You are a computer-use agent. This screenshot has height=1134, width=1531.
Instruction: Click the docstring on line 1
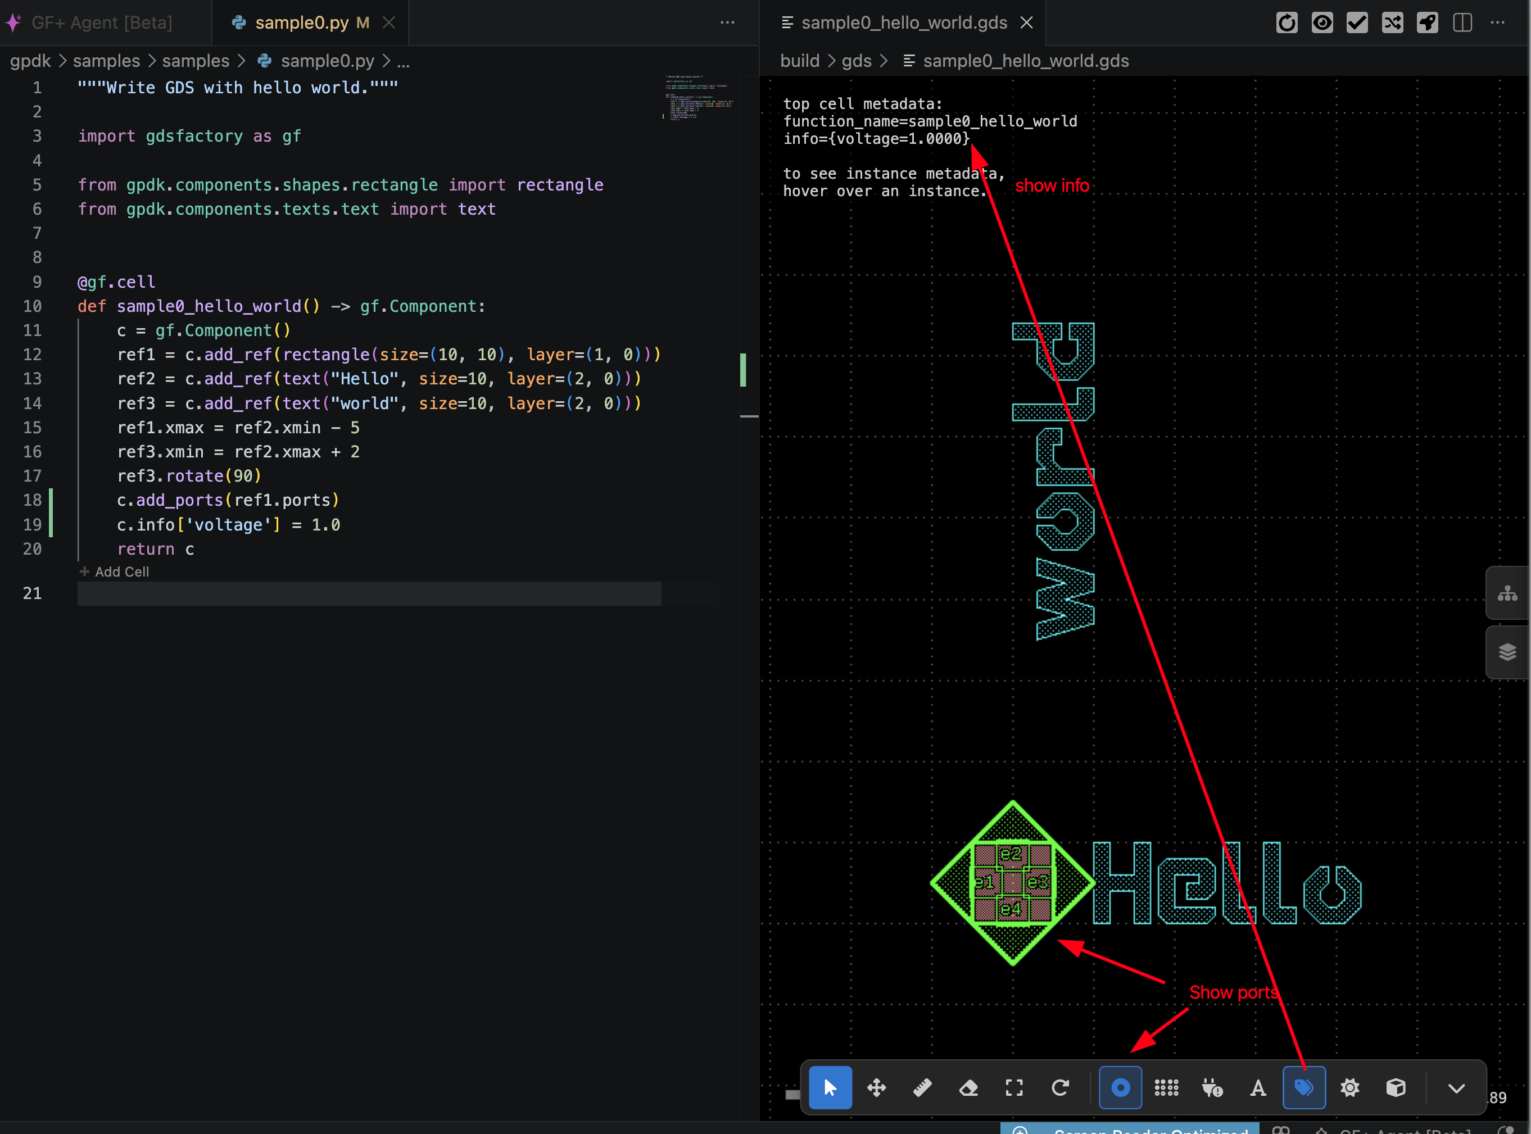pos(238,88)
